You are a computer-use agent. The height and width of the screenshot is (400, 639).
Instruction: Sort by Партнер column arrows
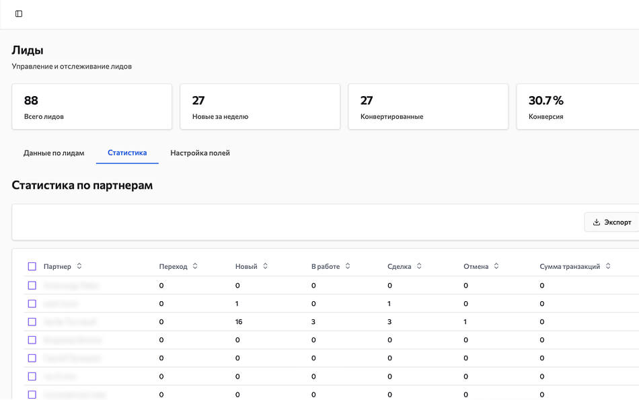[79, 266]
